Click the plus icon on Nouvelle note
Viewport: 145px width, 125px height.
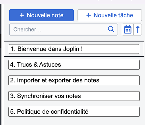tap(22, 15)
